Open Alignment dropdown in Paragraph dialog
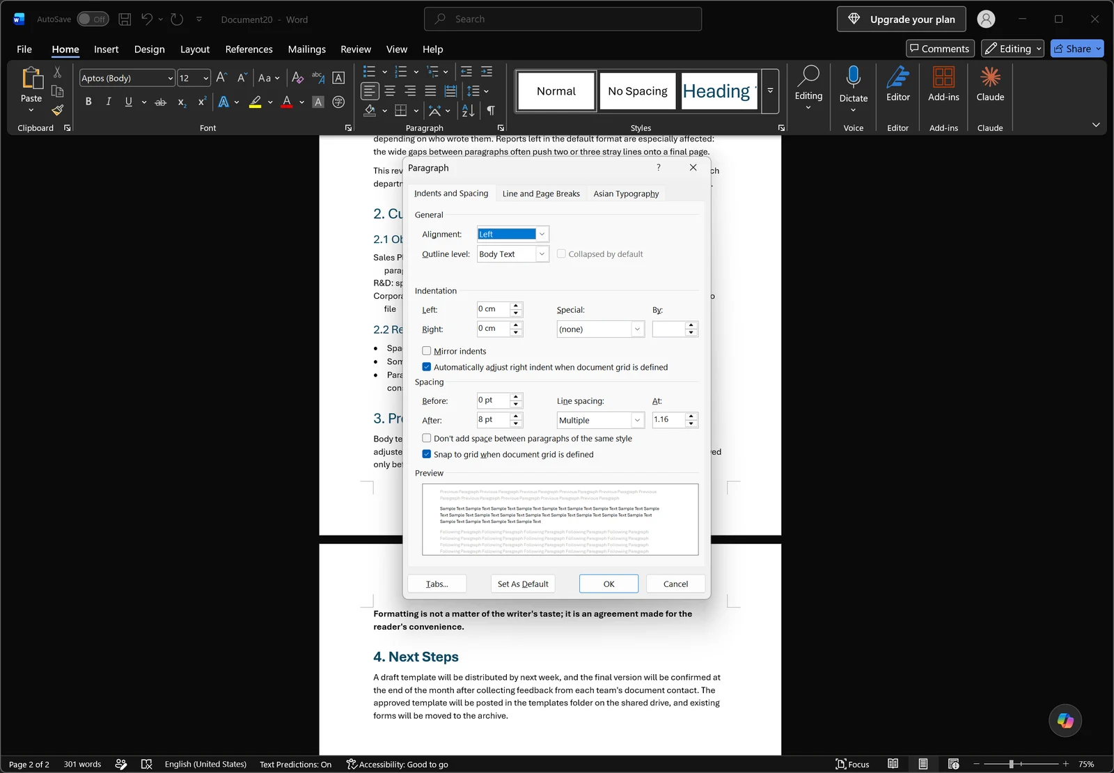 tap(542, 234)
